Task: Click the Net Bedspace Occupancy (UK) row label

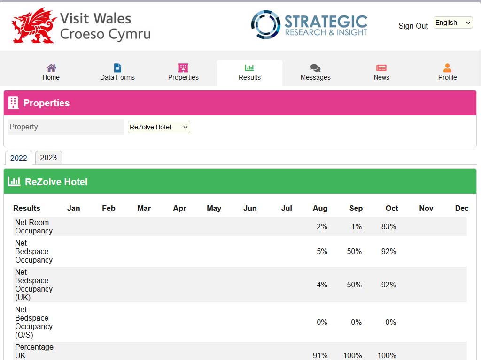Action: [33, 285]
